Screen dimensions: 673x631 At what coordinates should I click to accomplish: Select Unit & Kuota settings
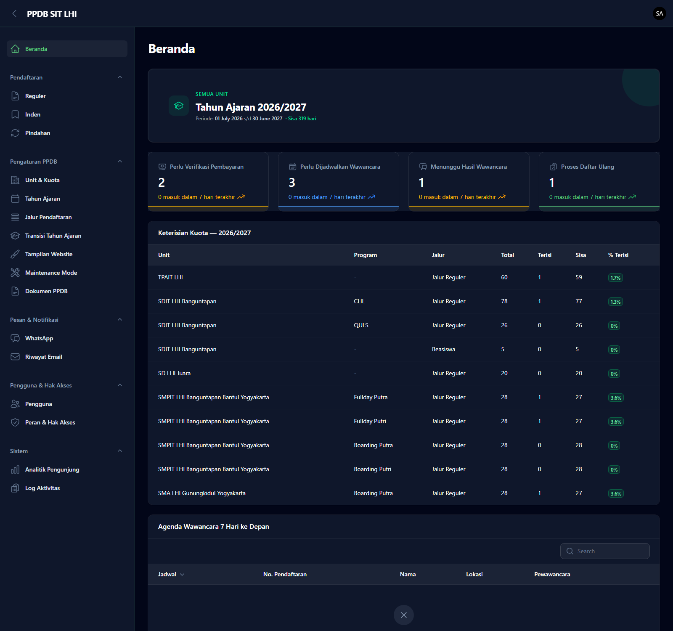[x=67, y=180]
